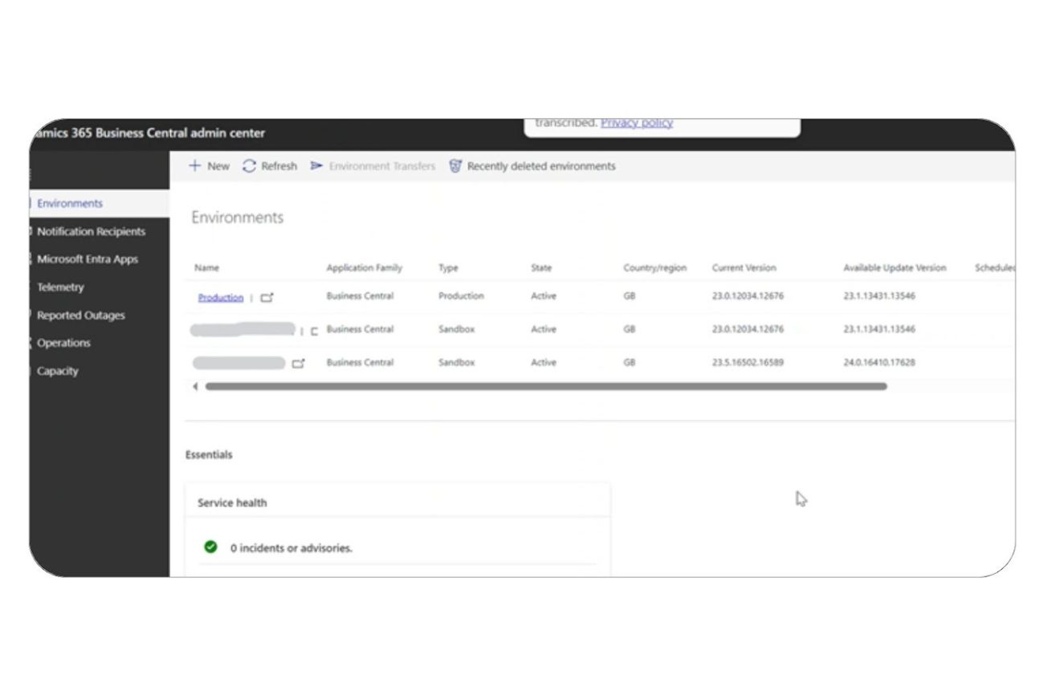The image size is (1044, 696).
Task: Click Production type cell
Action: [461, 296]
